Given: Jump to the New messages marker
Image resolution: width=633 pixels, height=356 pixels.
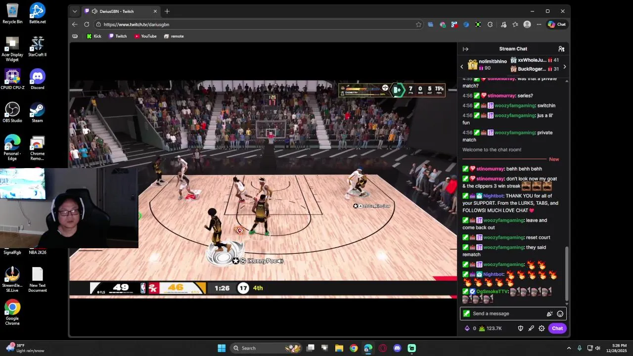Looking at the screenshot, I should [x=554, y=159].
